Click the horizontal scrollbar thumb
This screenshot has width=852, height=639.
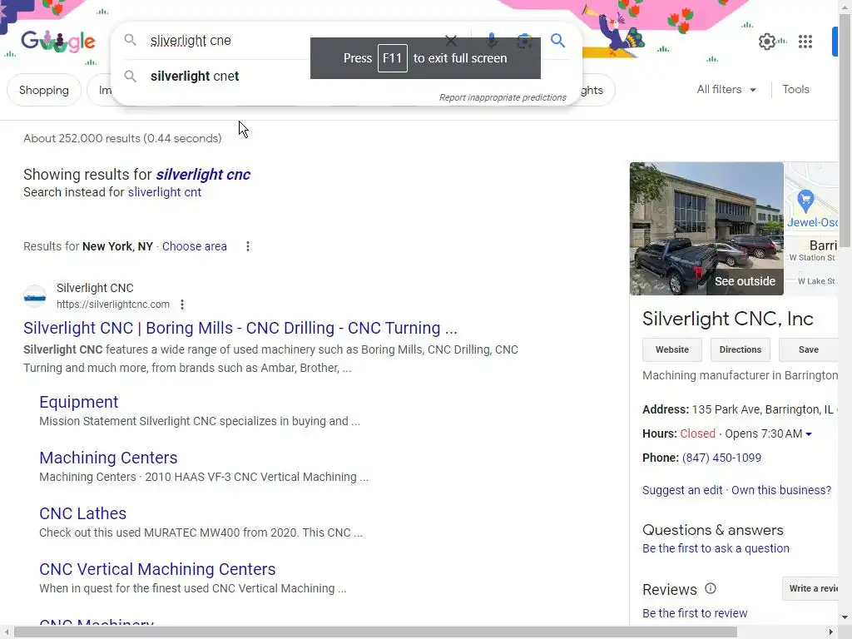(x=375, y=632)
